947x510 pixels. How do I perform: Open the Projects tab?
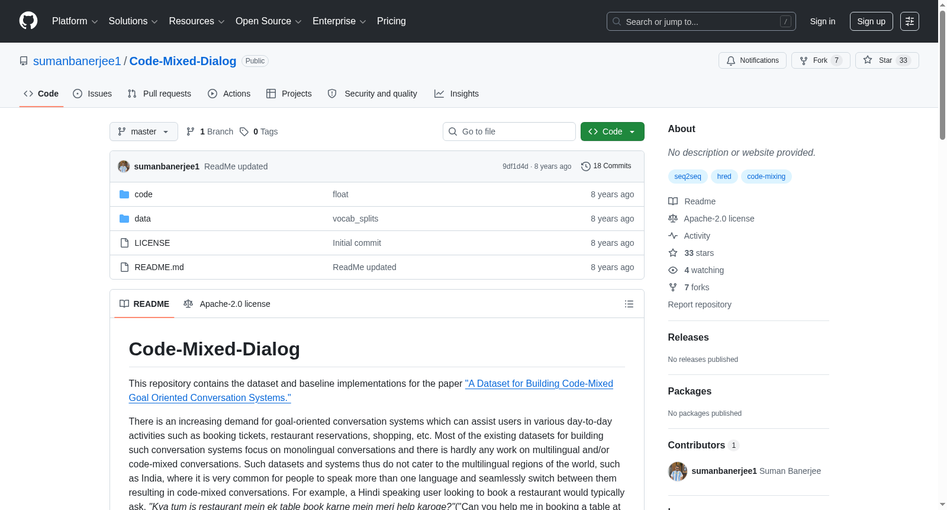coord(289,94)
